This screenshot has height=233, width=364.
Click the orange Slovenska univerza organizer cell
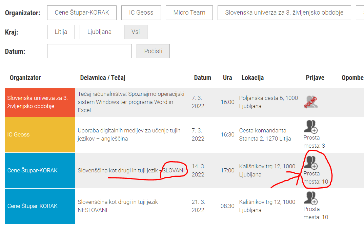pos(40,102)
